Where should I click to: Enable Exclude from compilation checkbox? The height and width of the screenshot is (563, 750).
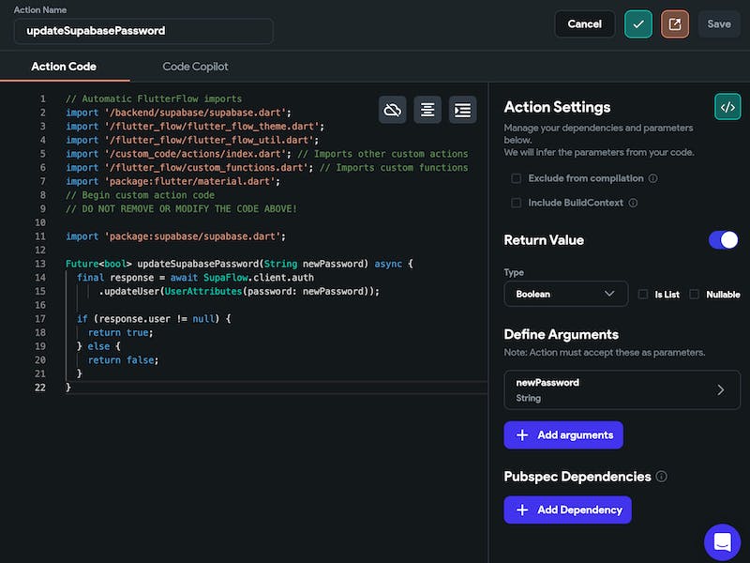(x=517, y=178)
